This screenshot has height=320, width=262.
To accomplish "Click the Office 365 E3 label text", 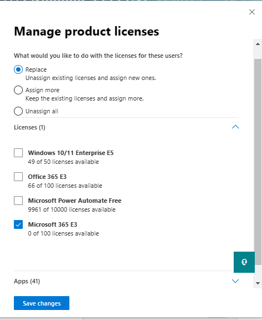I will pos(47,177).
